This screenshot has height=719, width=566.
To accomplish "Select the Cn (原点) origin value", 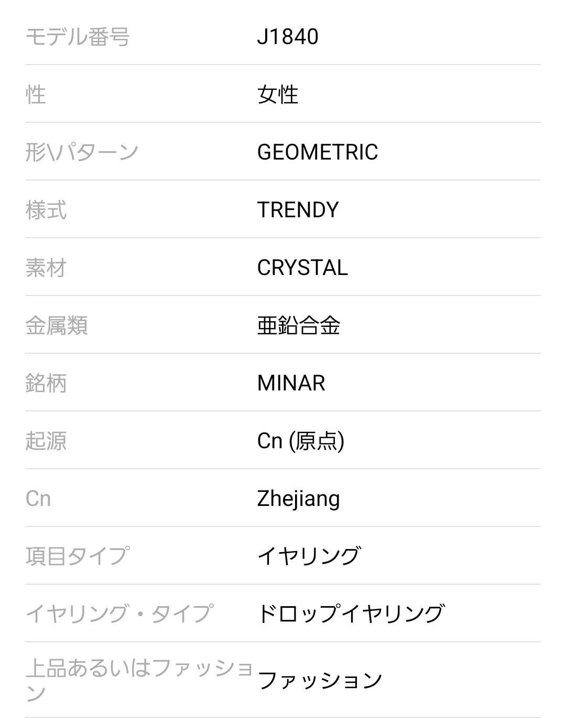I will 300,441.
